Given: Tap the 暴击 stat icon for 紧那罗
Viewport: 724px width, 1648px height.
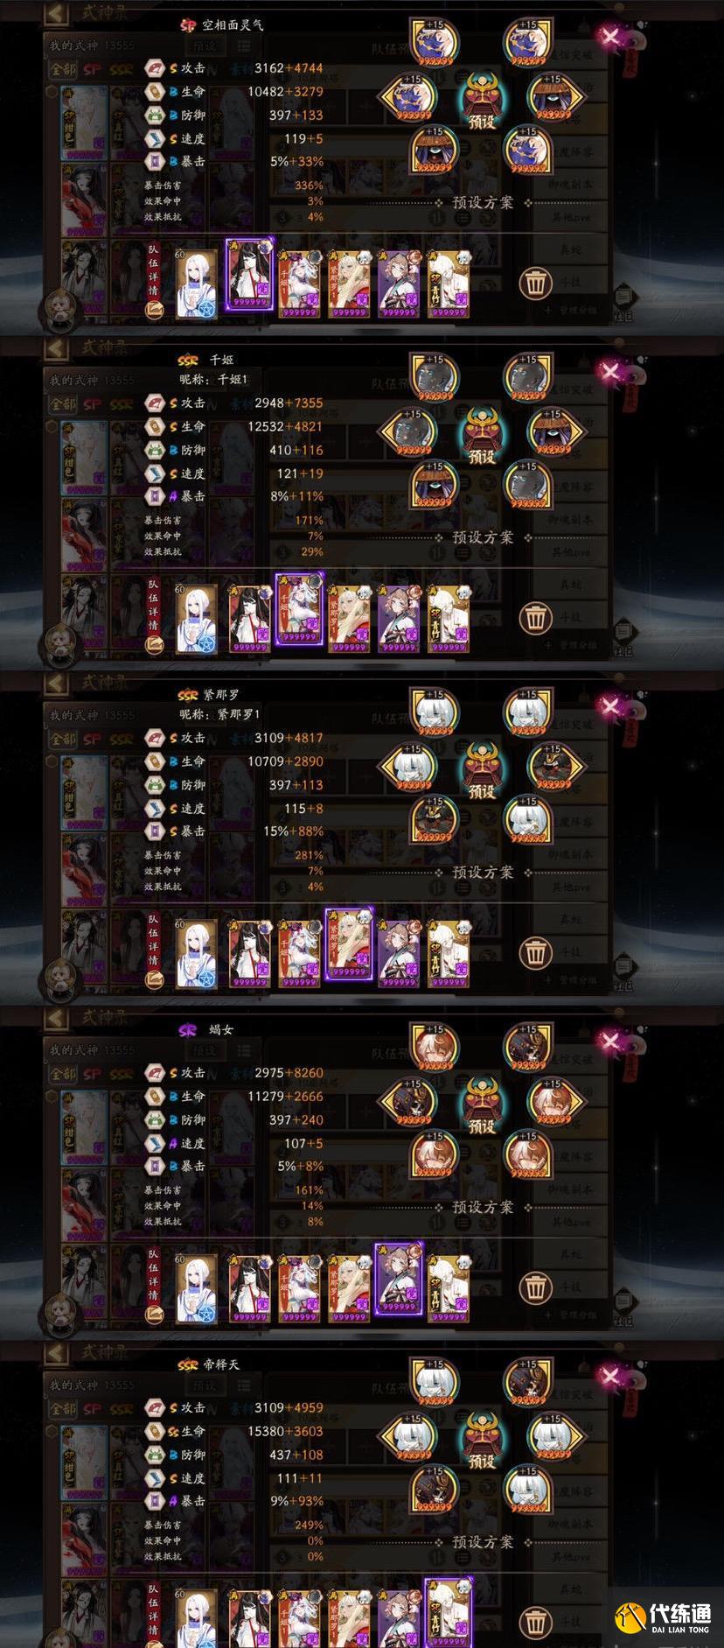Looking at the screenshot, I should tap(154, 831).
